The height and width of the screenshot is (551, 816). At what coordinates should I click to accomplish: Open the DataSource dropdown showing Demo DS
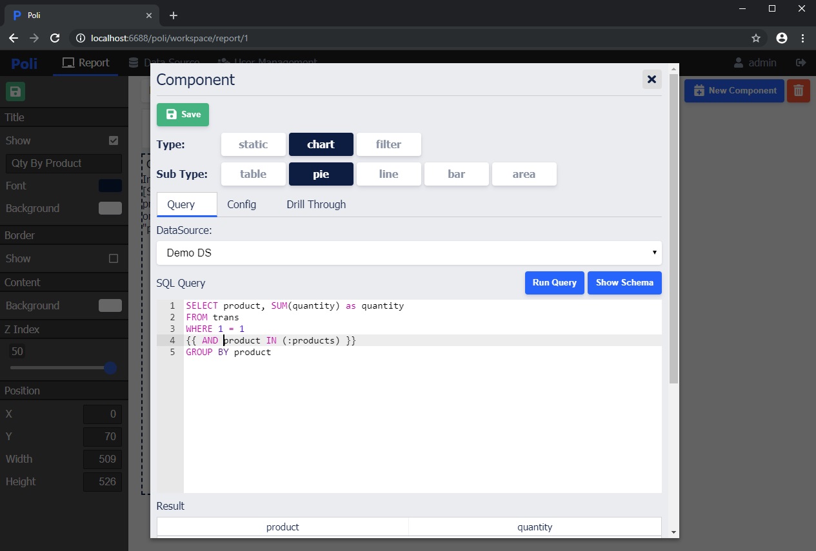pos(409,253)
